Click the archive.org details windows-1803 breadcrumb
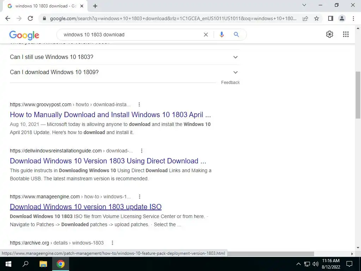The height and width of the screenshot is (271, 361). 57,243
